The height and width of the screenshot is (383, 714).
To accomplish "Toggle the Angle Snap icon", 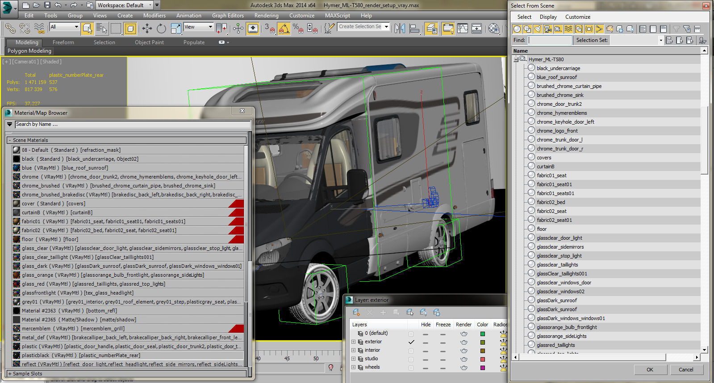I will pos(284,29).
